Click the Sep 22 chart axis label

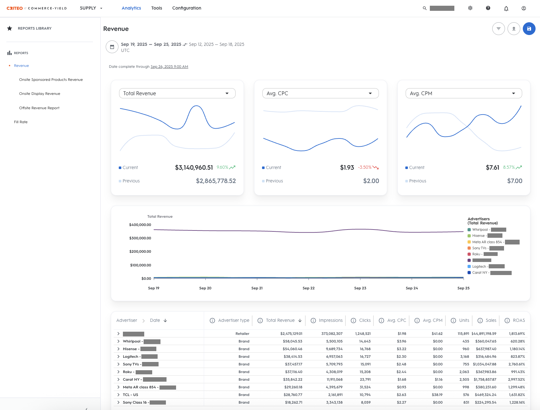pyautogui.click(x=309, y=288)
